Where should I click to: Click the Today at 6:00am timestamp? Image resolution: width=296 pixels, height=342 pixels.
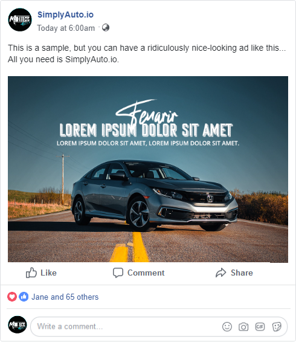click(66, 28)
